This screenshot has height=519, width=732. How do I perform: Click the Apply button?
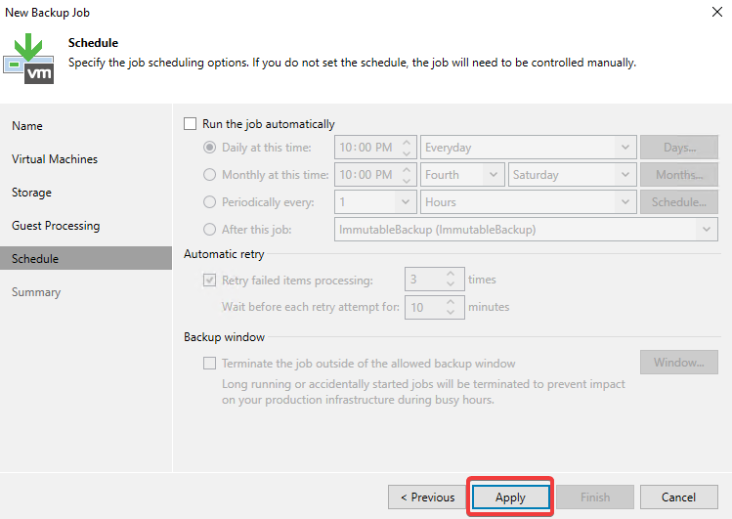tap(511, 497)
